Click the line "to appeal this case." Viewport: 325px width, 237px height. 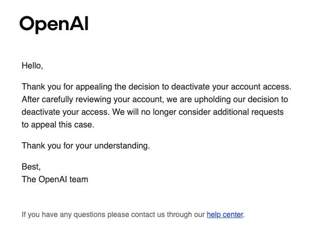click(x=58, y=125)
